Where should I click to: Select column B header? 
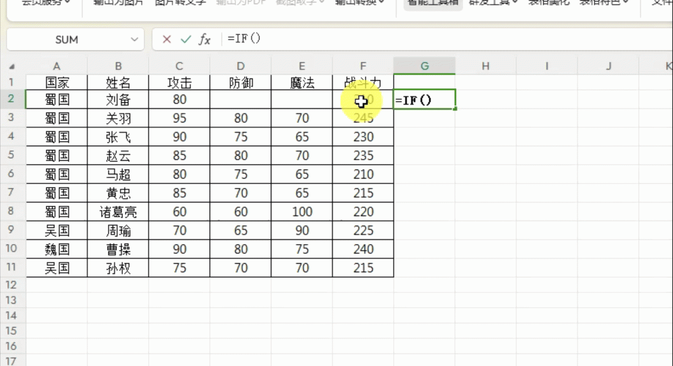[x=118, y=66]
